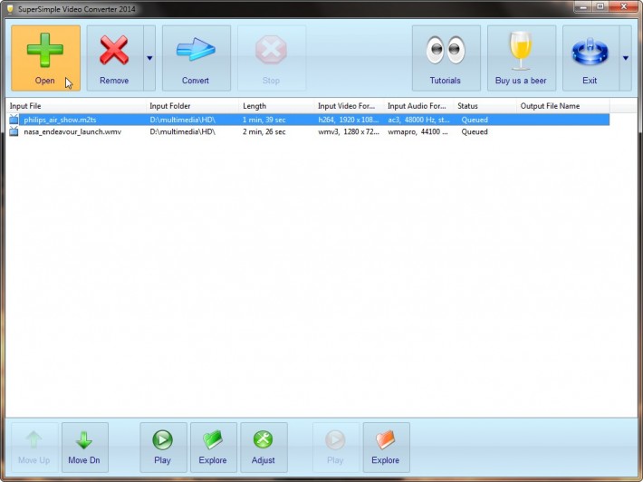The width and height of the screenshot is (643, 482).
Task: Open Adjust settings wrench button
Action: click(264, 448)
